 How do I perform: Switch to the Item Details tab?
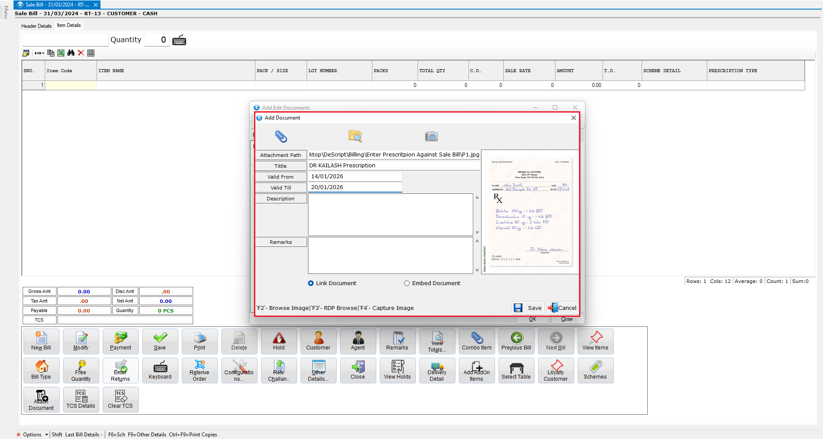[69, 26]
